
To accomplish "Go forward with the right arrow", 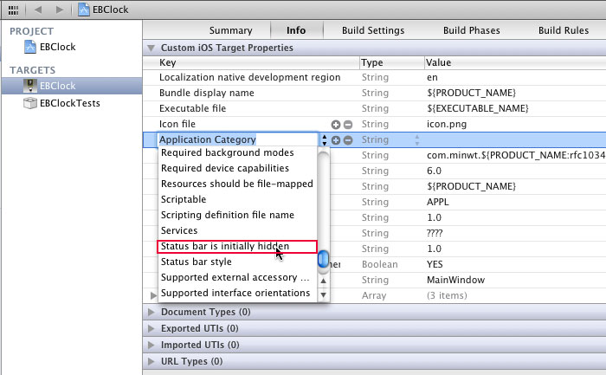I will click(59, 10).
